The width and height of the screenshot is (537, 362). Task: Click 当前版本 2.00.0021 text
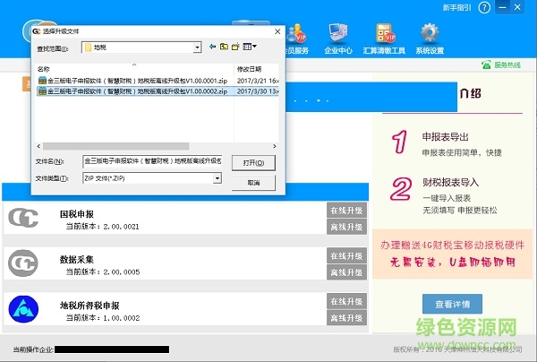click(102, 227)
